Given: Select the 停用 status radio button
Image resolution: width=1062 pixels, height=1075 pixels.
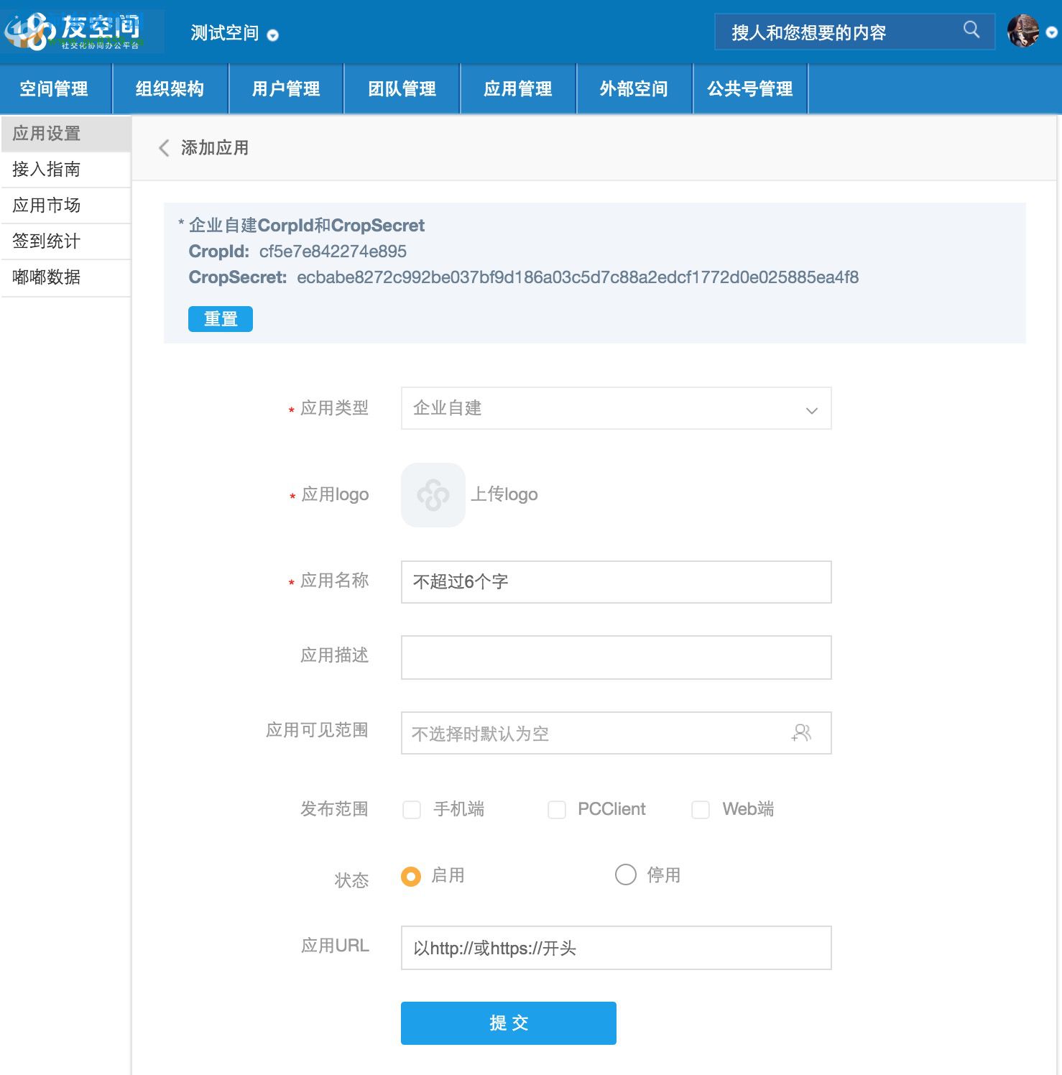Looking at the screenshot, I should (x=625, y=875).
